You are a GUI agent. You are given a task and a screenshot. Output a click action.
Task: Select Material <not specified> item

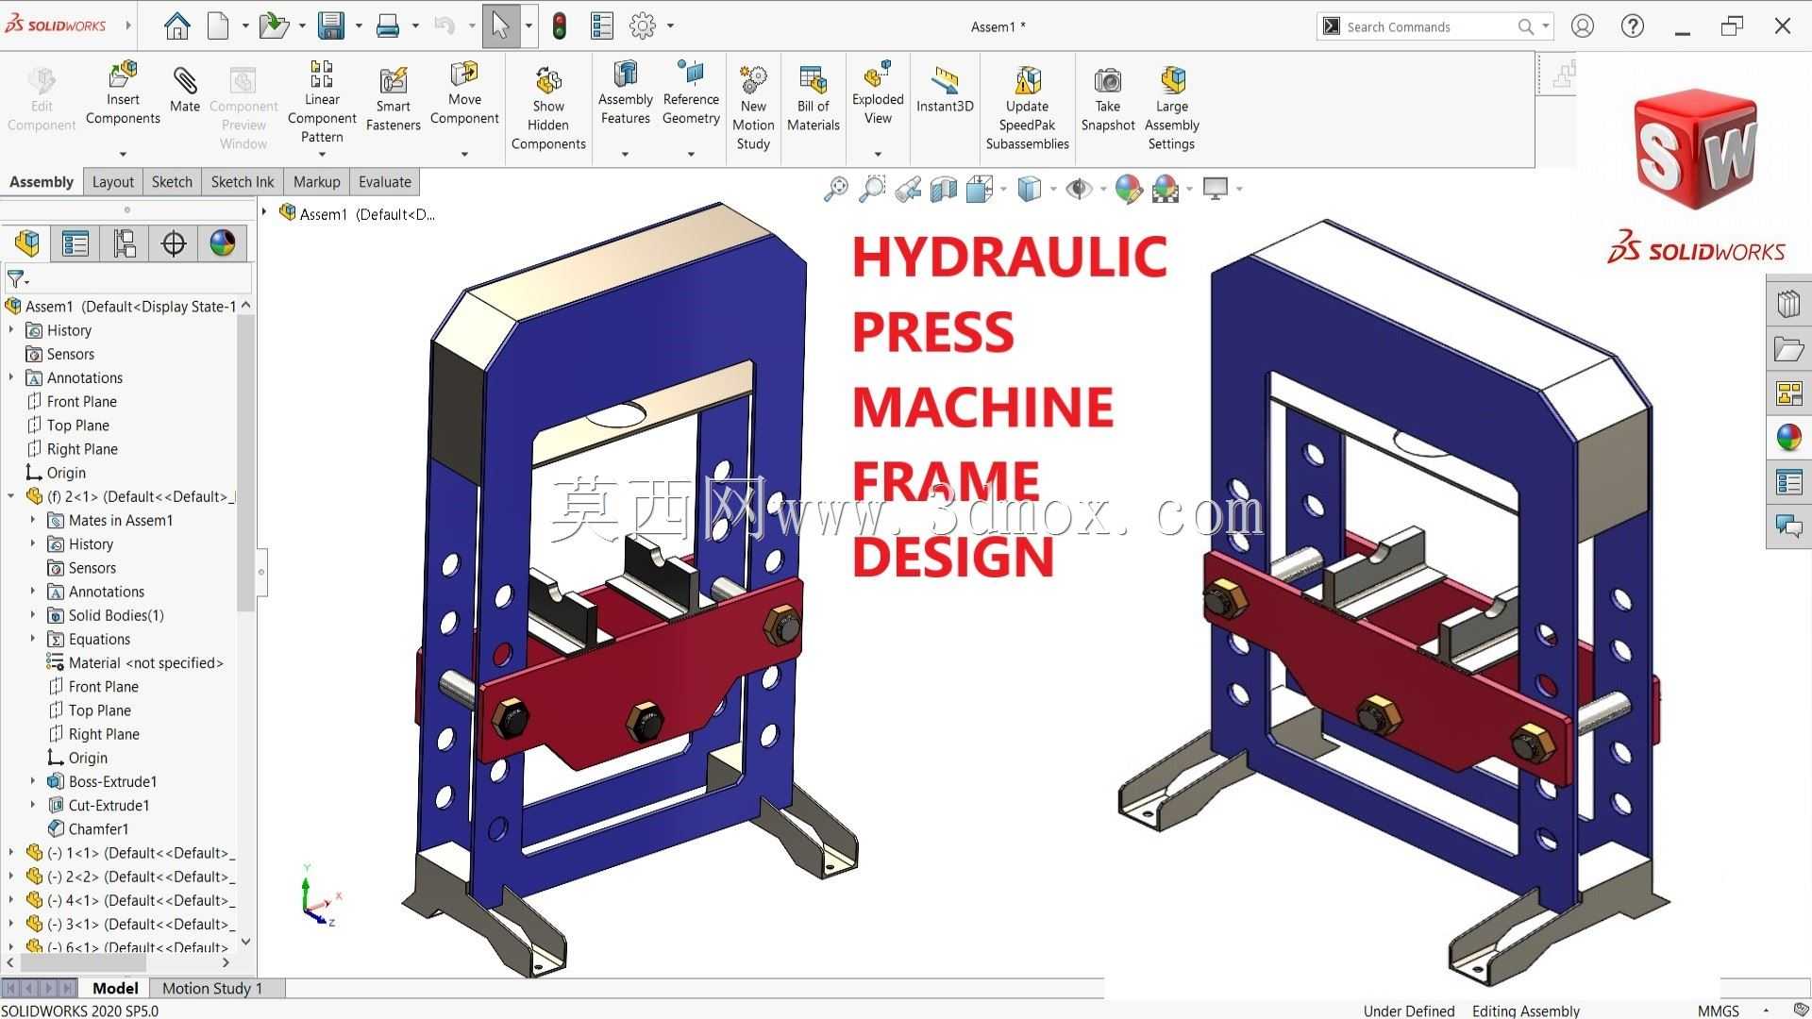click(x=135, y=663)
